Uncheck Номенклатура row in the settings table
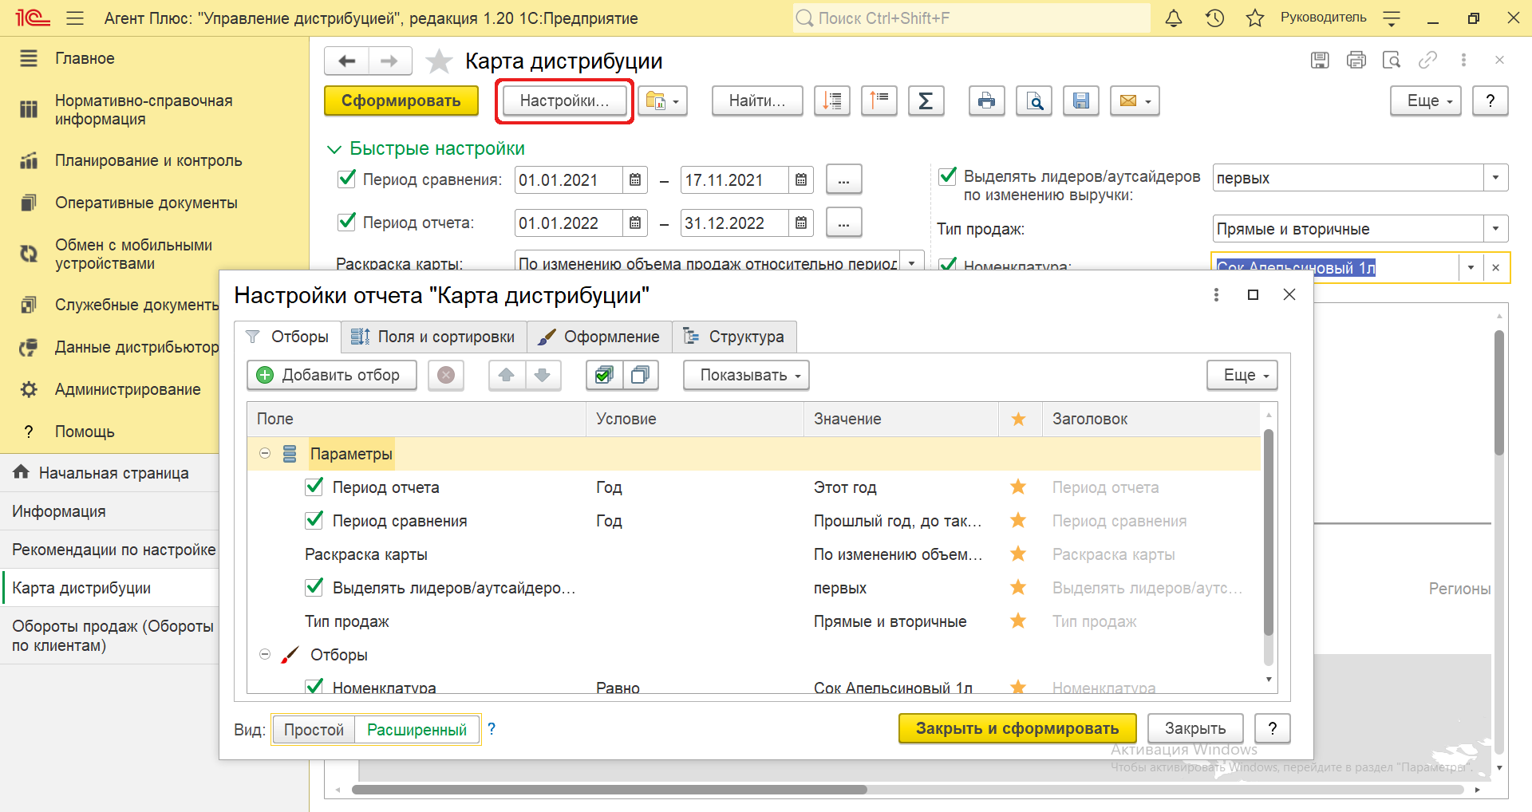Viewport: 1532px width, 812px height. (314, 686)
